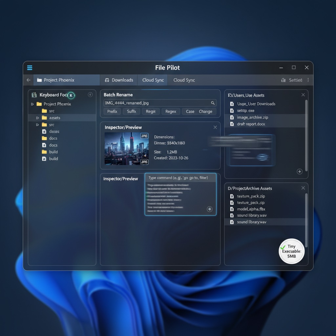
Task: Click the Project Phoenix tab folder icon
Action: coord(39,80)
